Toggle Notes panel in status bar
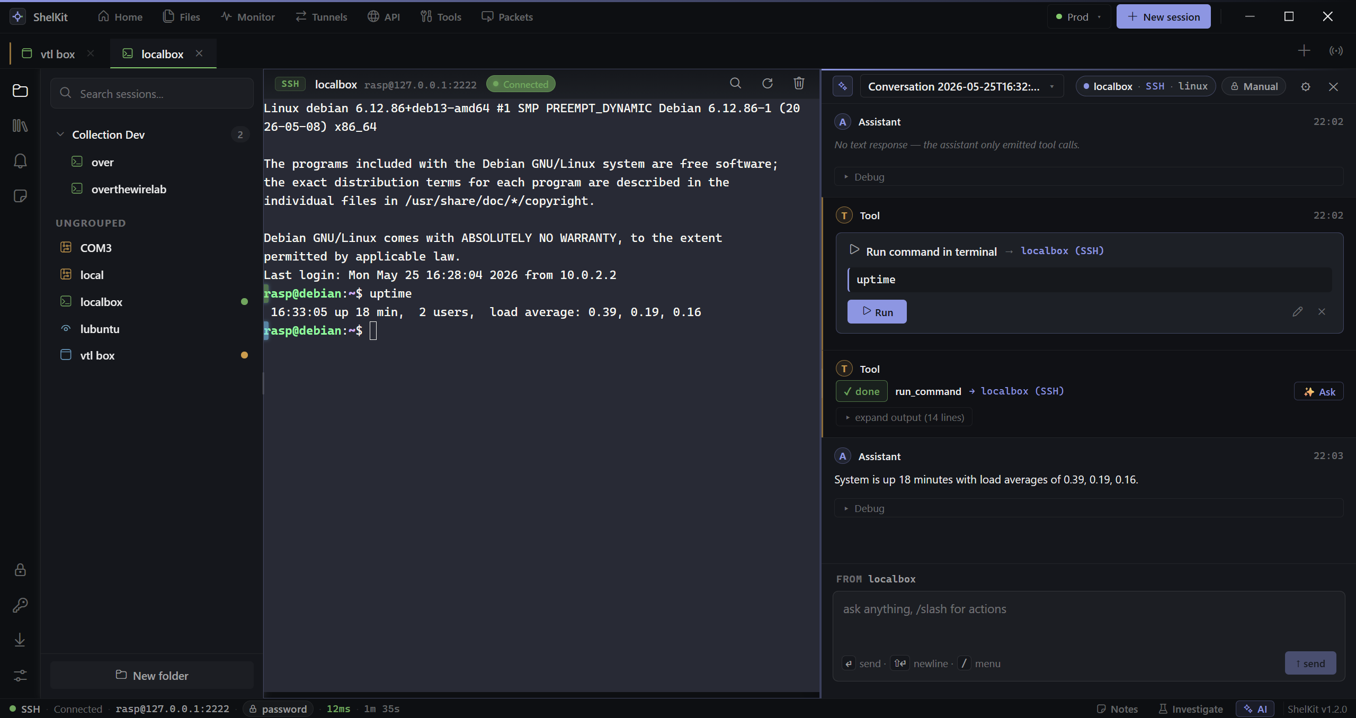Viewport: 1356px width, 718px height. point(1117,709)
